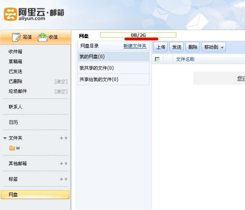Tick the select-all files checkbox
Image resolution: width=245 pixels, height=210 pixels.
pyautogui.click(x=157, y=59)
